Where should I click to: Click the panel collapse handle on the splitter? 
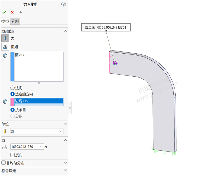coord(70,108)
